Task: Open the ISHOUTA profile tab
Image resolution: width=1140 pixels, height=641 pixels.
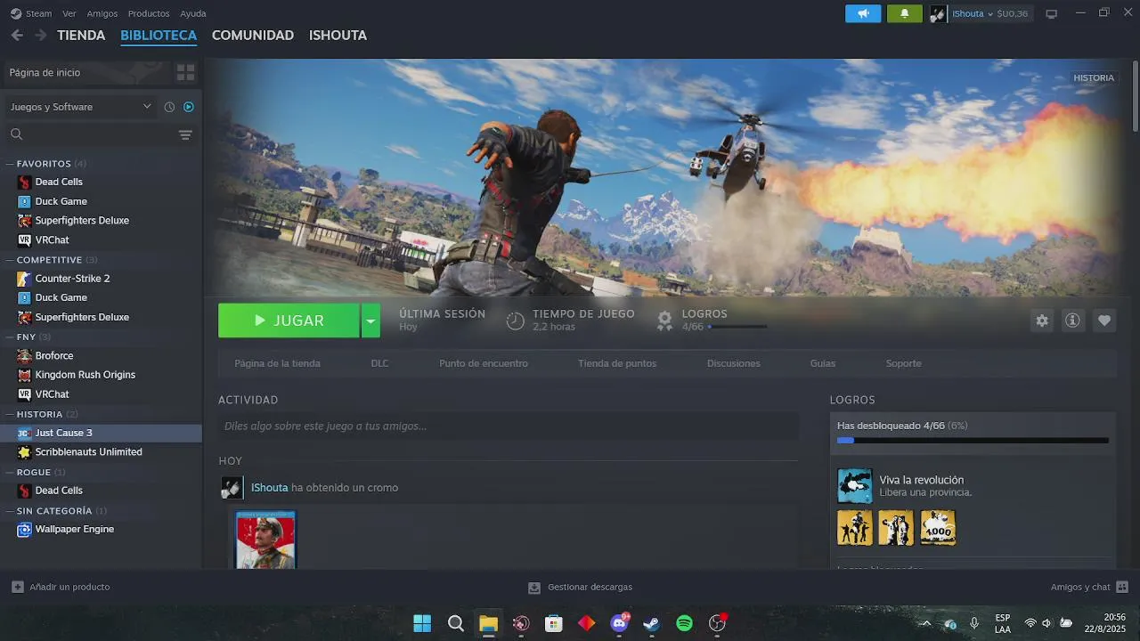Action: click(x=338, y=36)
